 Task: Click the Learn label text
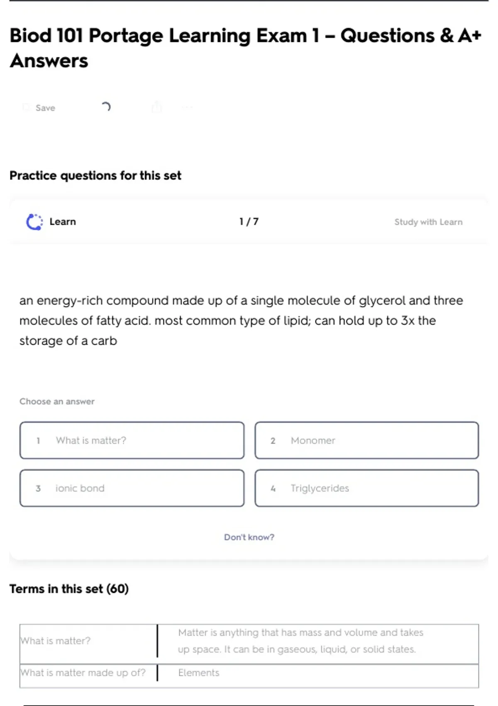(x=63, y=222)
